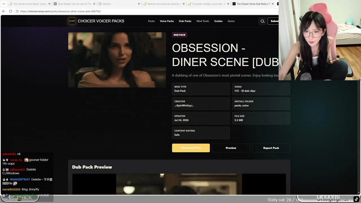The height and width of the screenshot is (203, 361).
Task: Click iorveth55555 chat username
Action: point(11,189)
